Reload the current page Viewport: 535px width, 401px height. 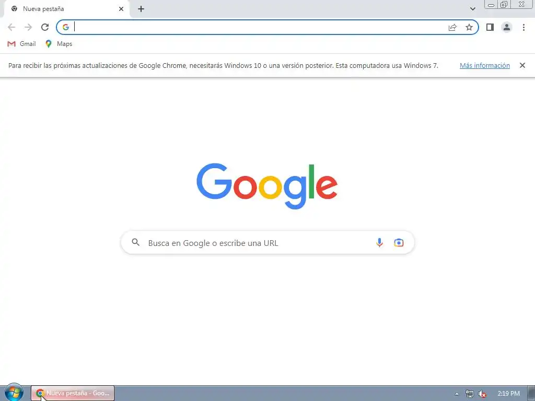point(45,27)
